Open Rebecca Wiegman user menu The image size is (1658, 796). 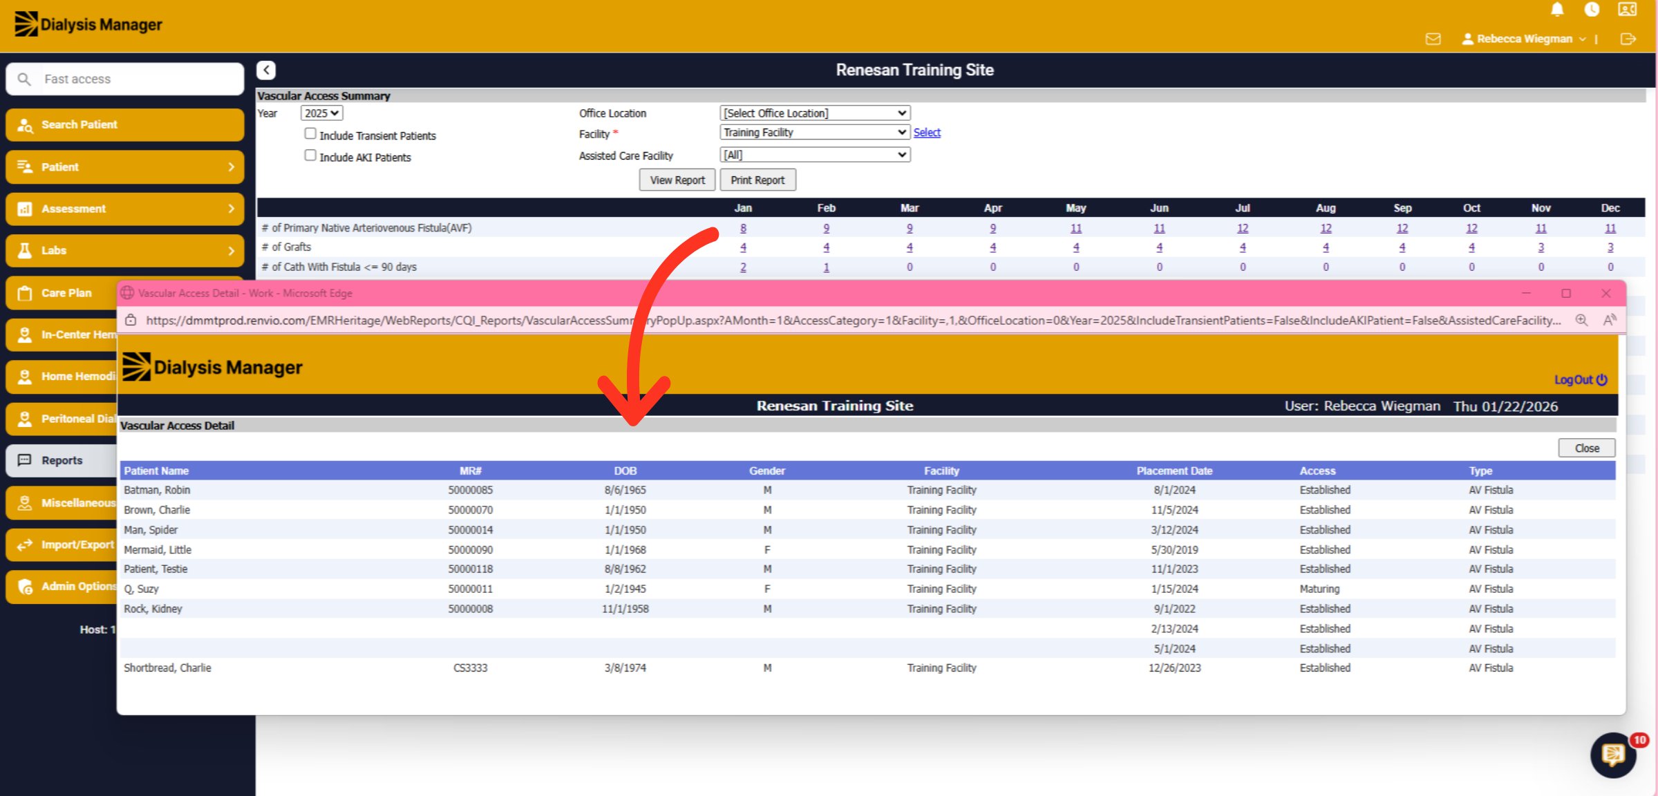point(1524,39)
